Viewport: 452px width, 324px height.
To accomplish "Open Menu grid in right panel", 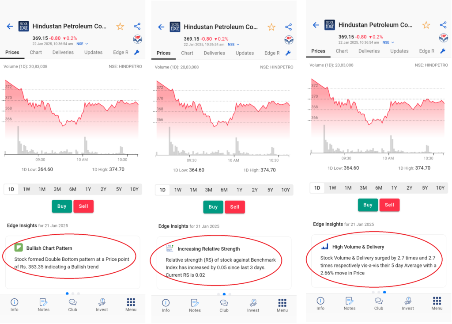I will (x=437, y=304).
